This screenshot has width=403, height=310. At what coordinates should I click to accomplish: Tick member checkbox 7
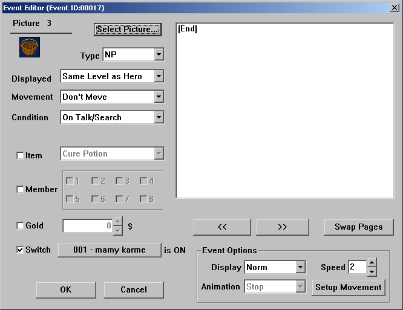coord(119,199)
